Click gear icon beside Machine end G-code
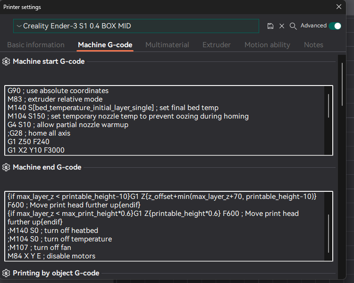This screenshot has height=283, width=354. 6,167
